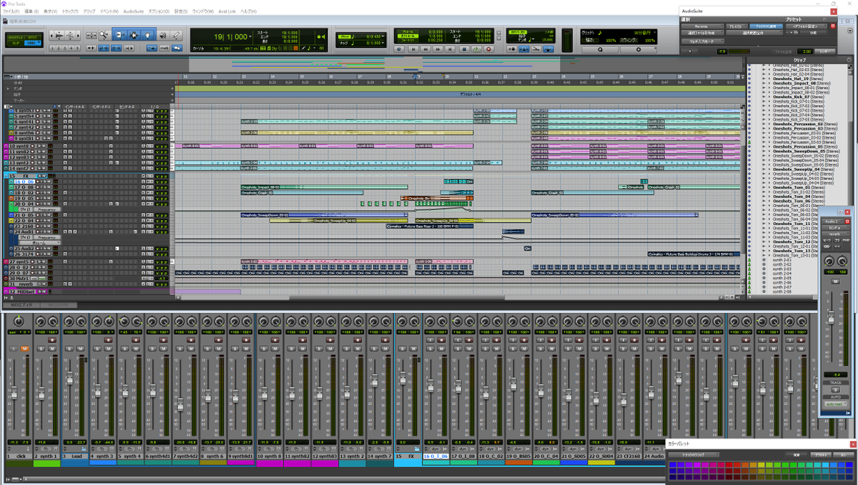Open the オプション(O) menu

tap(158, 12)
